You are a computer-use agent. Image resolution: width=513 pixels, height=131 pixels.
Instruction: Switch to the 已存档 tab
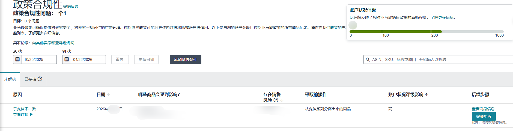pyautogui.click(x=30, y=79)
